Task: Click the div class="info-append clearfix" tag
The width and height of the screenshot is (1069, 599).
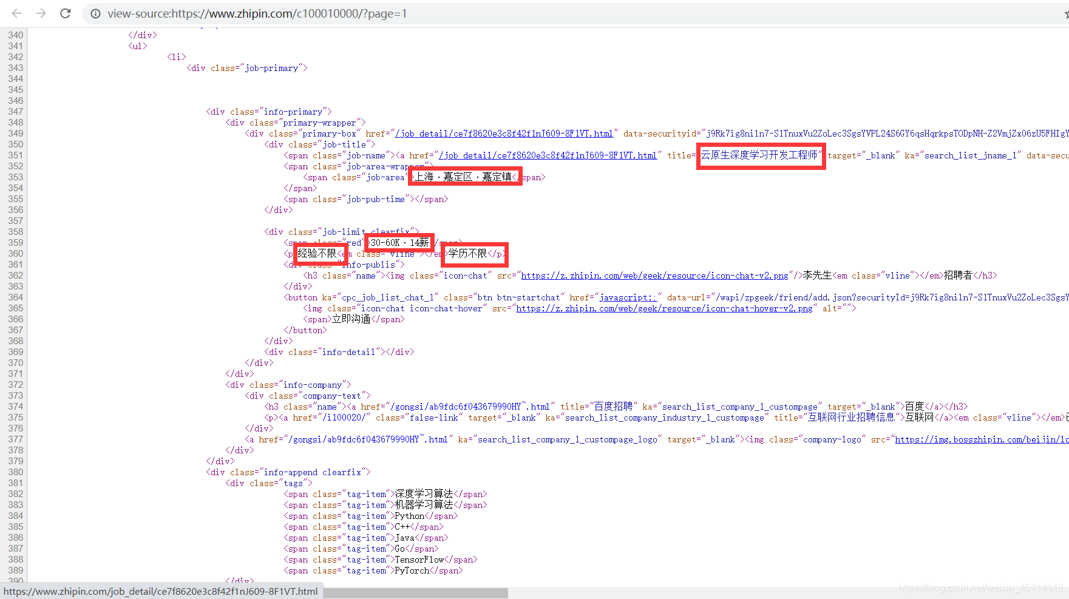Action: (x=288, y=472)
